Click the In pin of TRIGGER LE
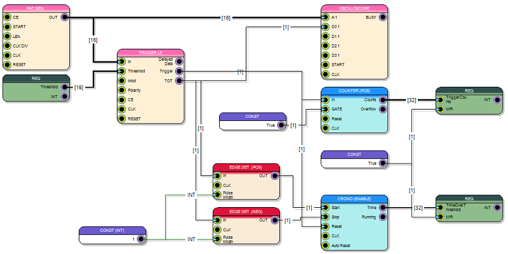The image size is (508, 254). (x=122, y=61)
